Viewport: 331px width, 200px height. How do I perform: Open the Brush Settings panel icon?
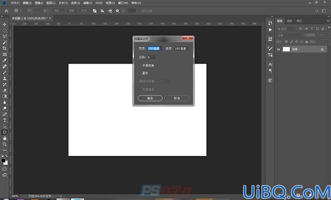coord(270,55)
